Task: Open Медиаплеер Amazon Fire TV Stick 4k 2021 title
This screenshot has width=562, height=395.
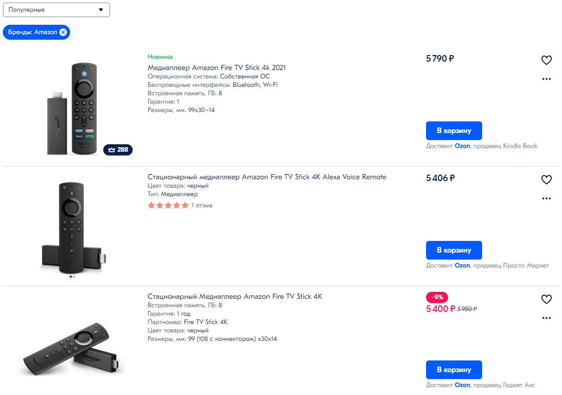Action: click(217, 68)
